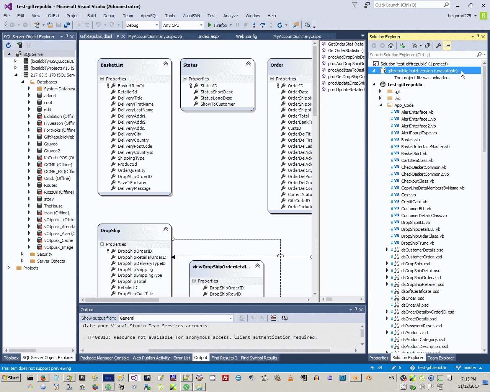Collapse the Status table shape
Screen dimensions: 490x392
coord(248,64)
